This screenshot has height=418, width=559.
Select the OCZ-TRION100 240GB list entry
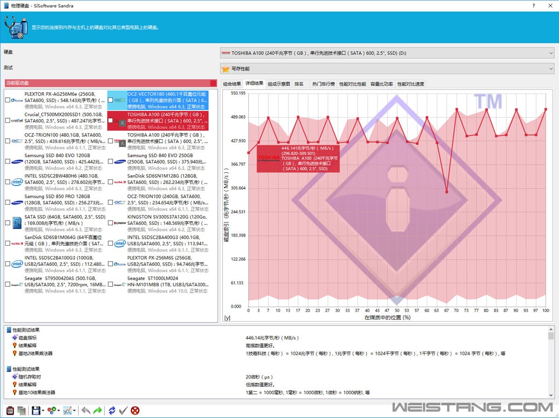(158, 202)
